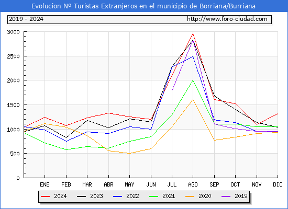Click the green 2021 low point at FEB

pyautogui.click(x=66, y=149)
